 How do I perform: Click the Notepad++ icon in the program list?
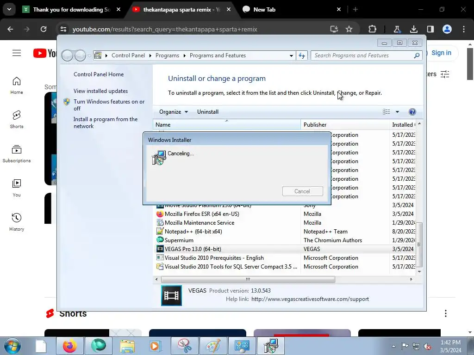click(x=160, y=231)
